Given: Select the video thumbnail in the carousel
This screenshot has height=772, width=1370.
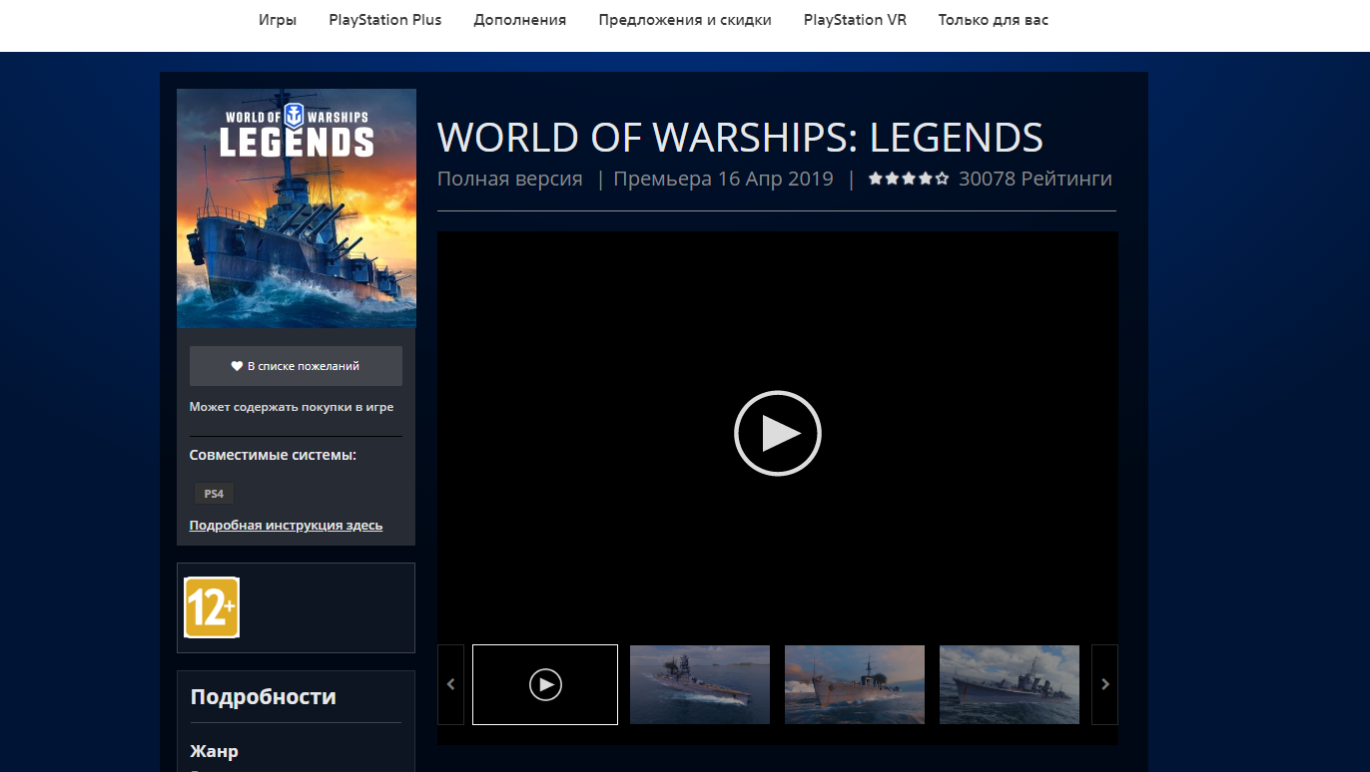Looking at the screenshot, I should pyautogui.click(x=545, y=684).
